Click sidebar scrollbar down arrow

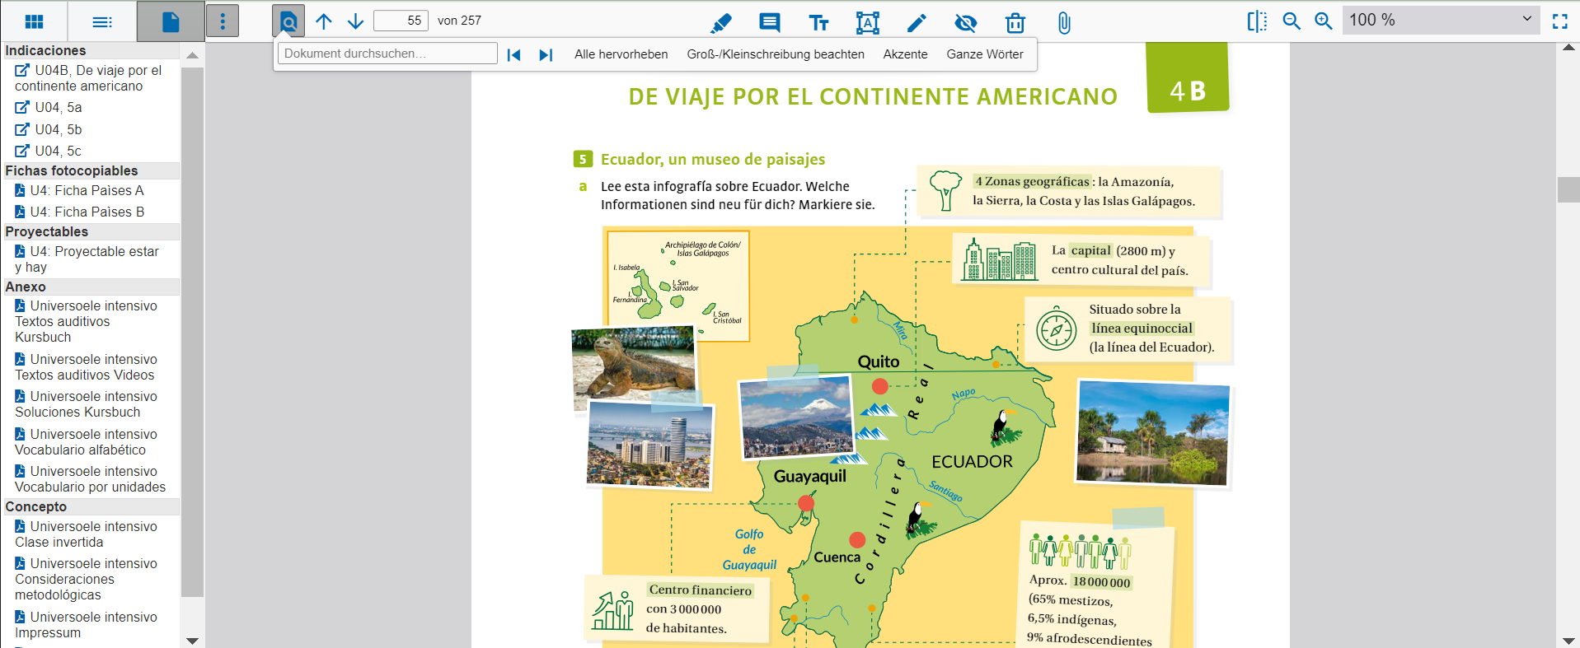192,640
